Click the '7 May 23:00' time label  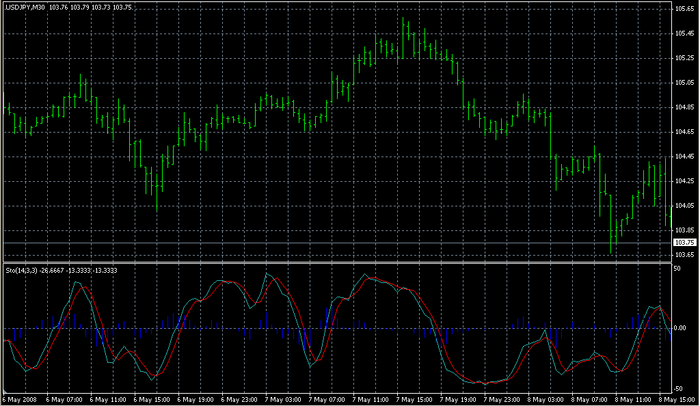pos(501,399)
